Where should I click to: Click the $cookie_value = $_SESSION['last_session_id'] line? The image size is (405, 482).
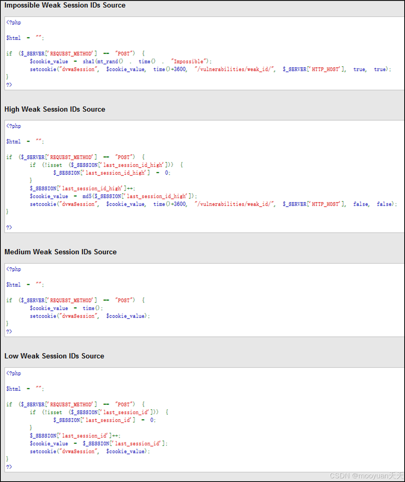99,443
